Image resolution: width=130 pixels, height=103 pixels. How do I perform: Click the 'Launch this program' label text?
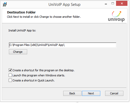click(x=39, y=75)
